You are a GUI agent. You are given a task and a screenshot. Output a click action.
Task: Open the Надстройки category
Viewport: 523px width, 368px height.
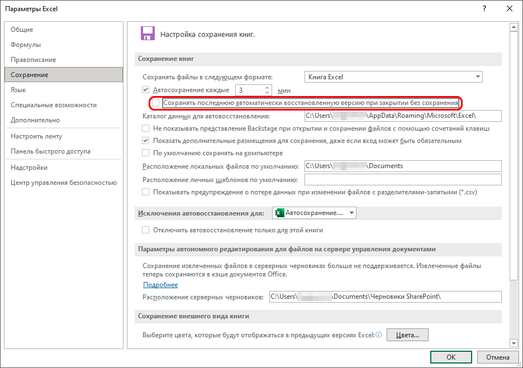click(x=63, y=168)
